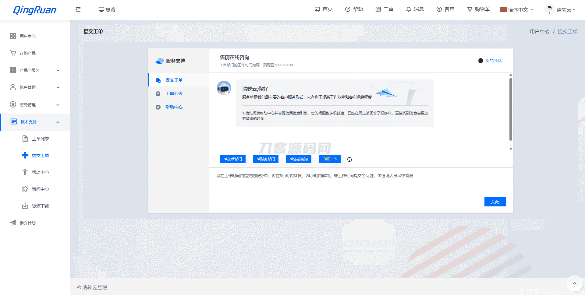Click the back-to-top arrow button
This screenshot has height=295, width=585.
pos(574,283)
